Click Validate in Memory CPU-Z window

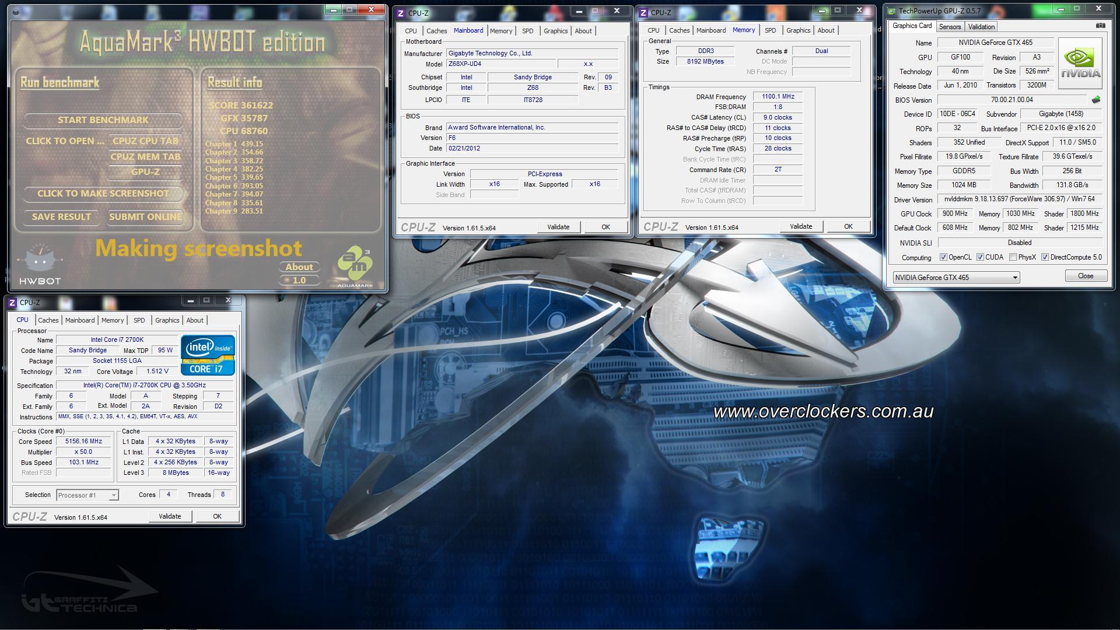tap(801, 226)
